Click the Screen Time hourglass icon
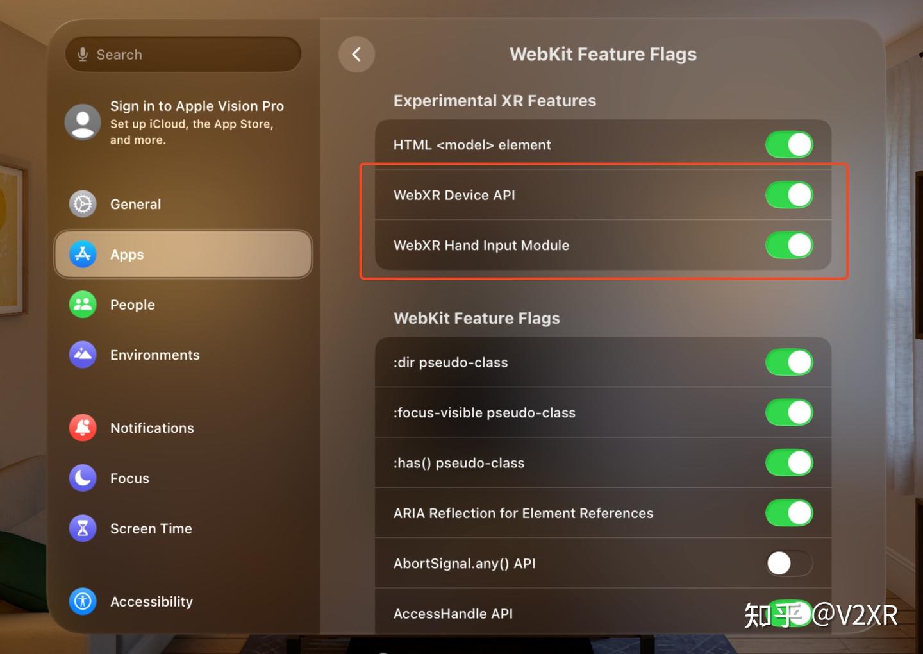The image size is (923, 654). coord(83,528)
